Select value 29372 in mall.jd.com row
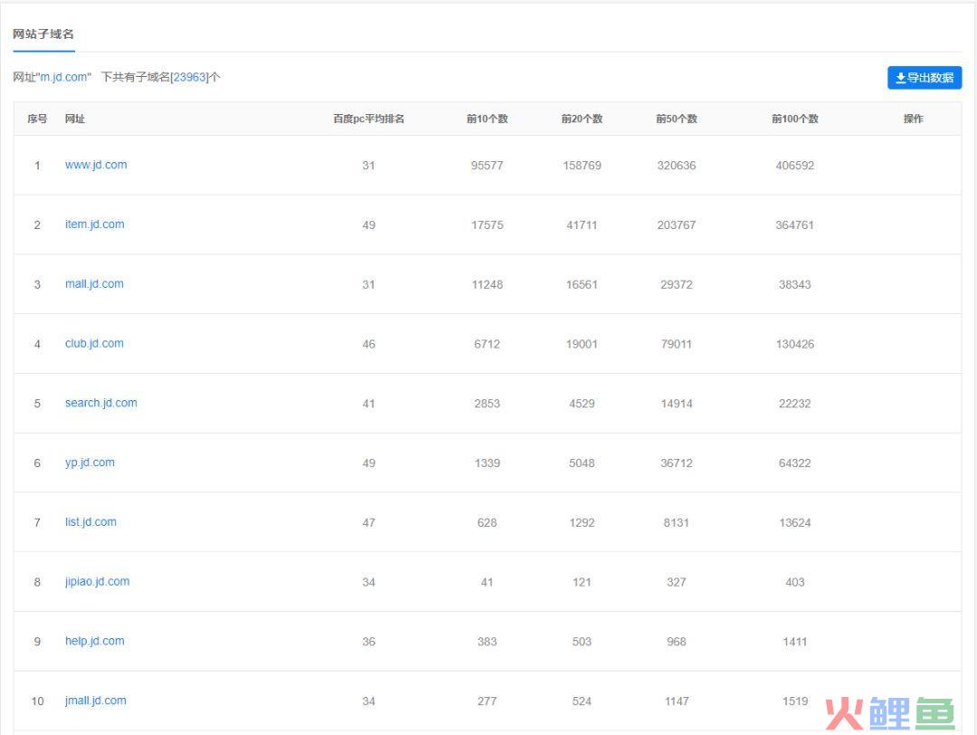The height and width of the screenshot is (735, 977). click(677, 285)
